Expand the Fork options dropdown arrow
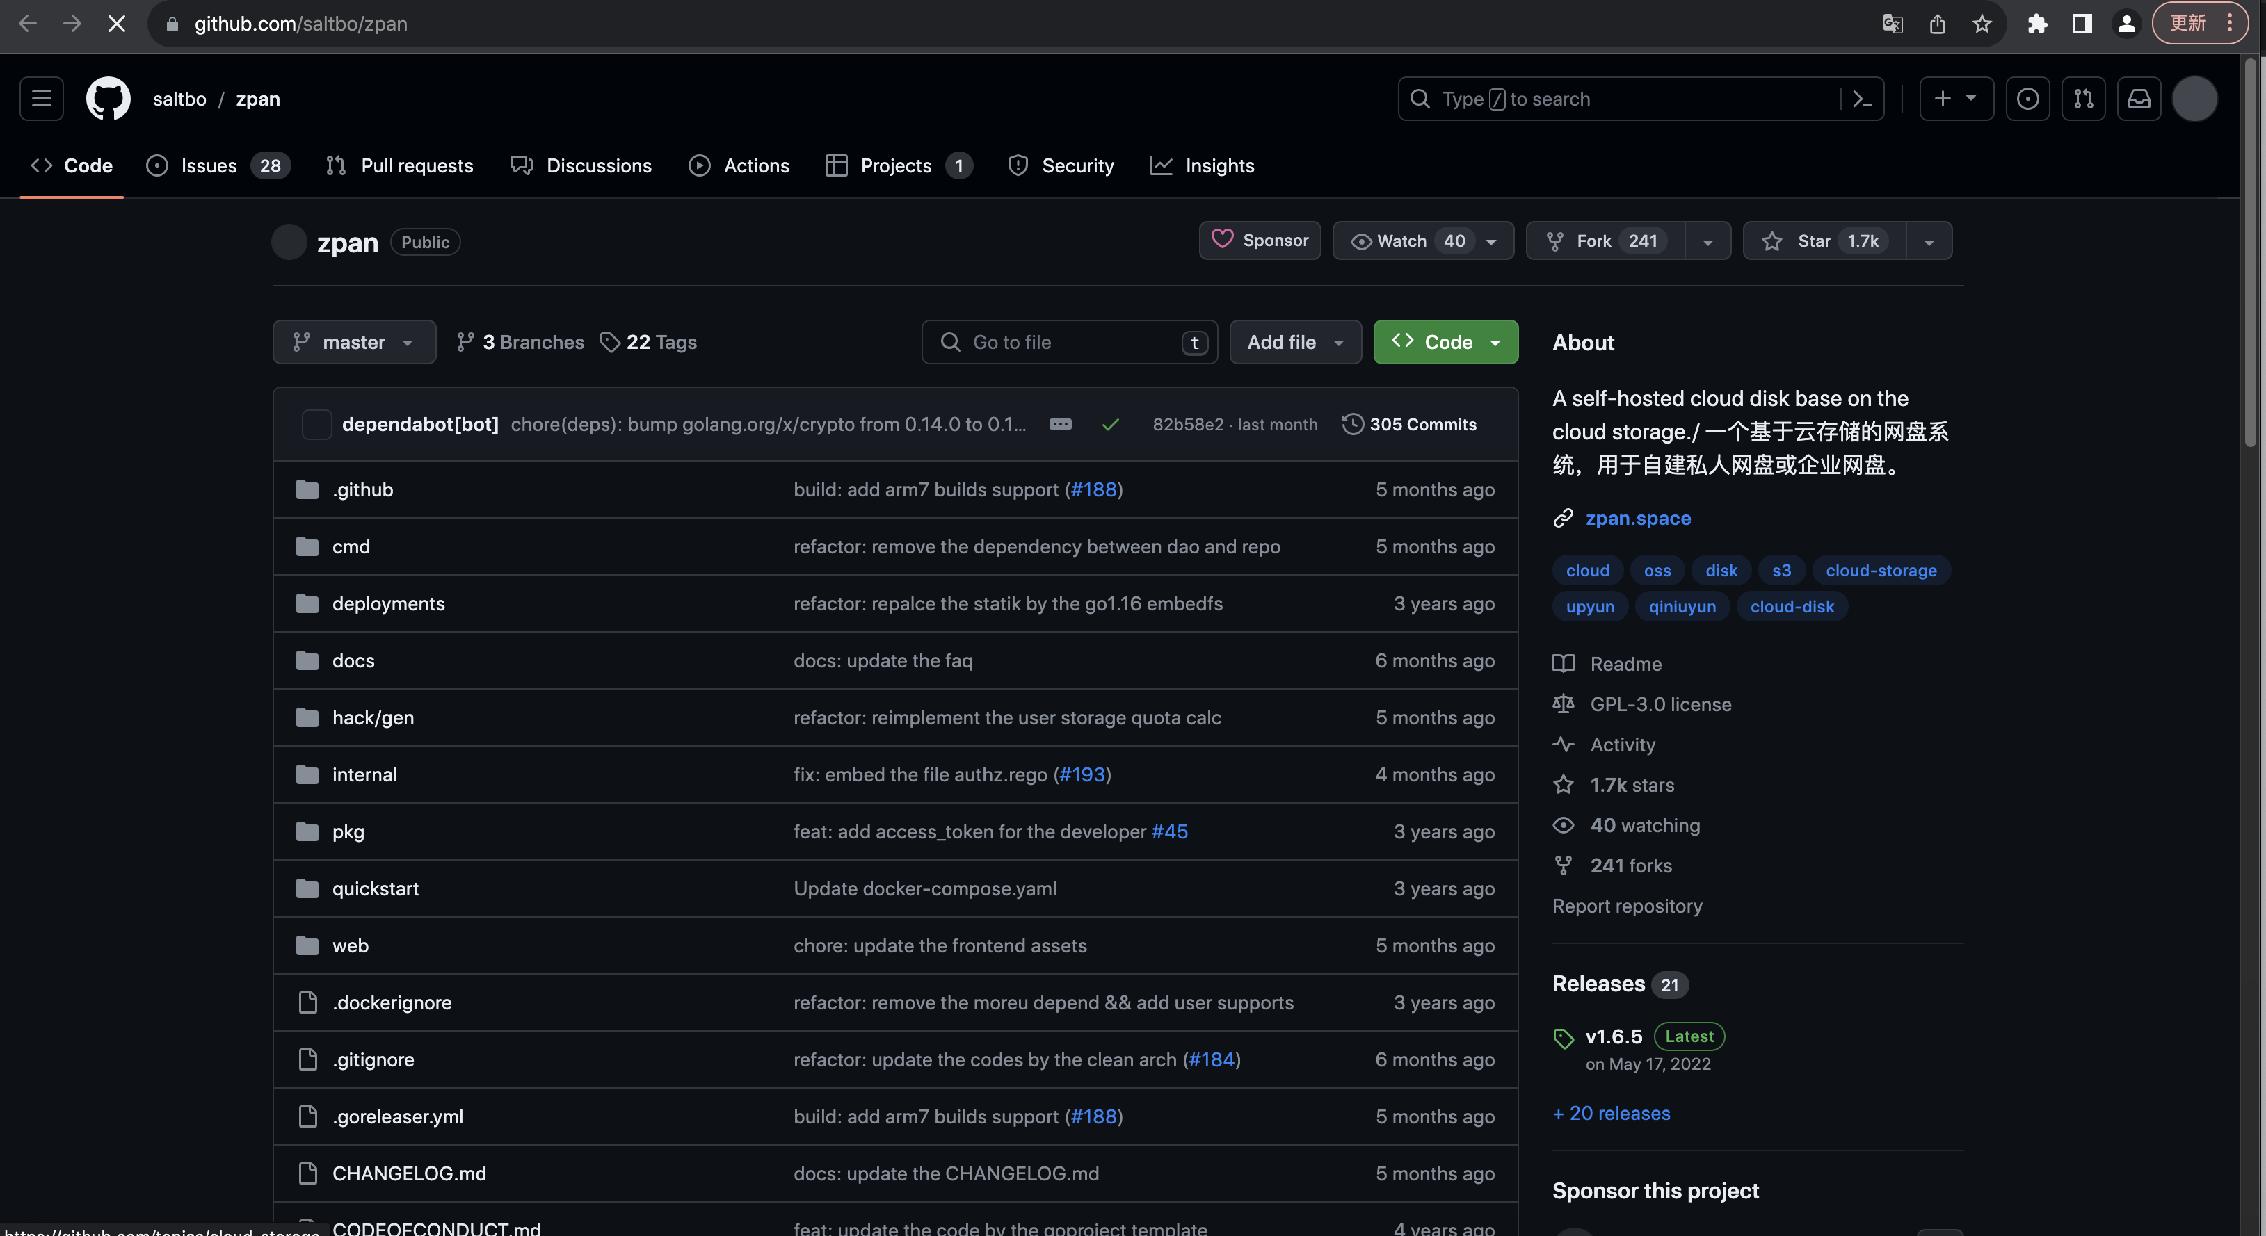 (1707, 242)
